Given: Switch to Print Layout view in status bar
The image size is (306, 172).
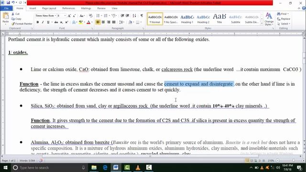Looking at the screenshot, I should pyautogui.click(x=247, y=161).
